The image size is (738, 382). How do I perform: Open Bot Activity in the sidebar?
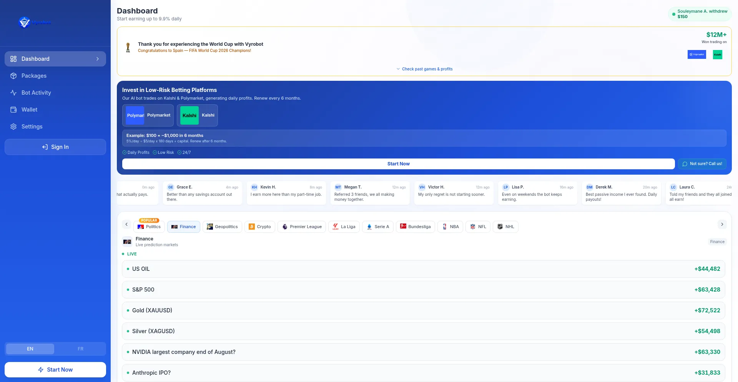click(x=55, y=93)
